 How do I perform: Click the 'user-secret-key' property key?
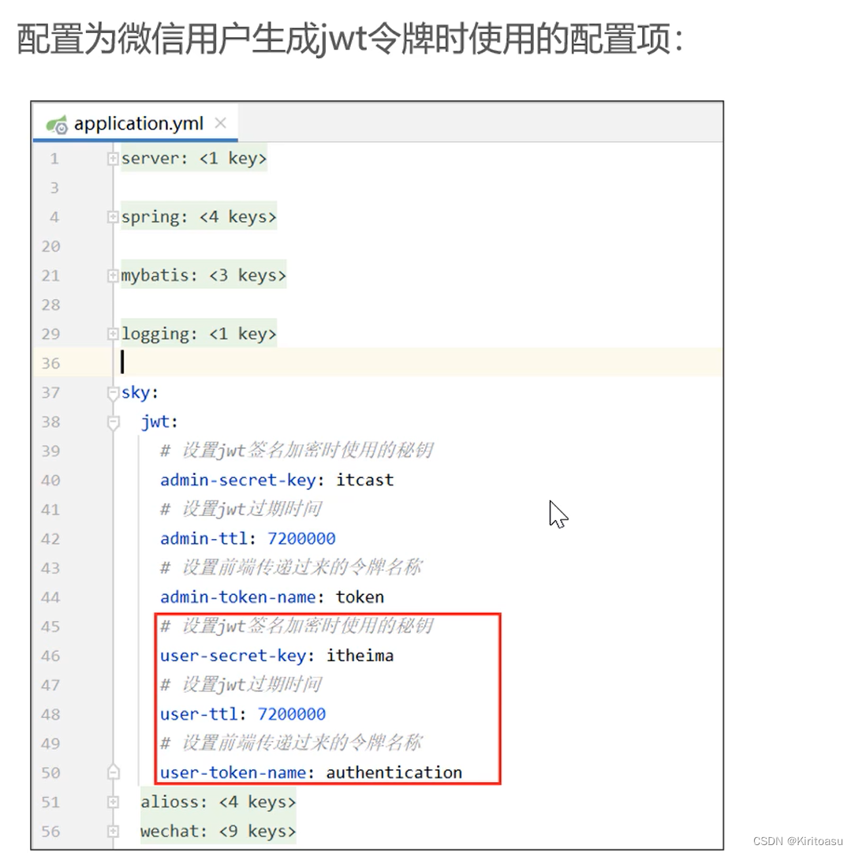tap(233, 656)
